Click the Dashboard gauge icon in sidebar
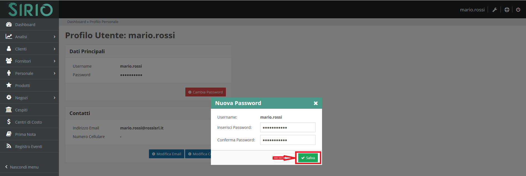The image size is (526, 176). pos(9,24)
